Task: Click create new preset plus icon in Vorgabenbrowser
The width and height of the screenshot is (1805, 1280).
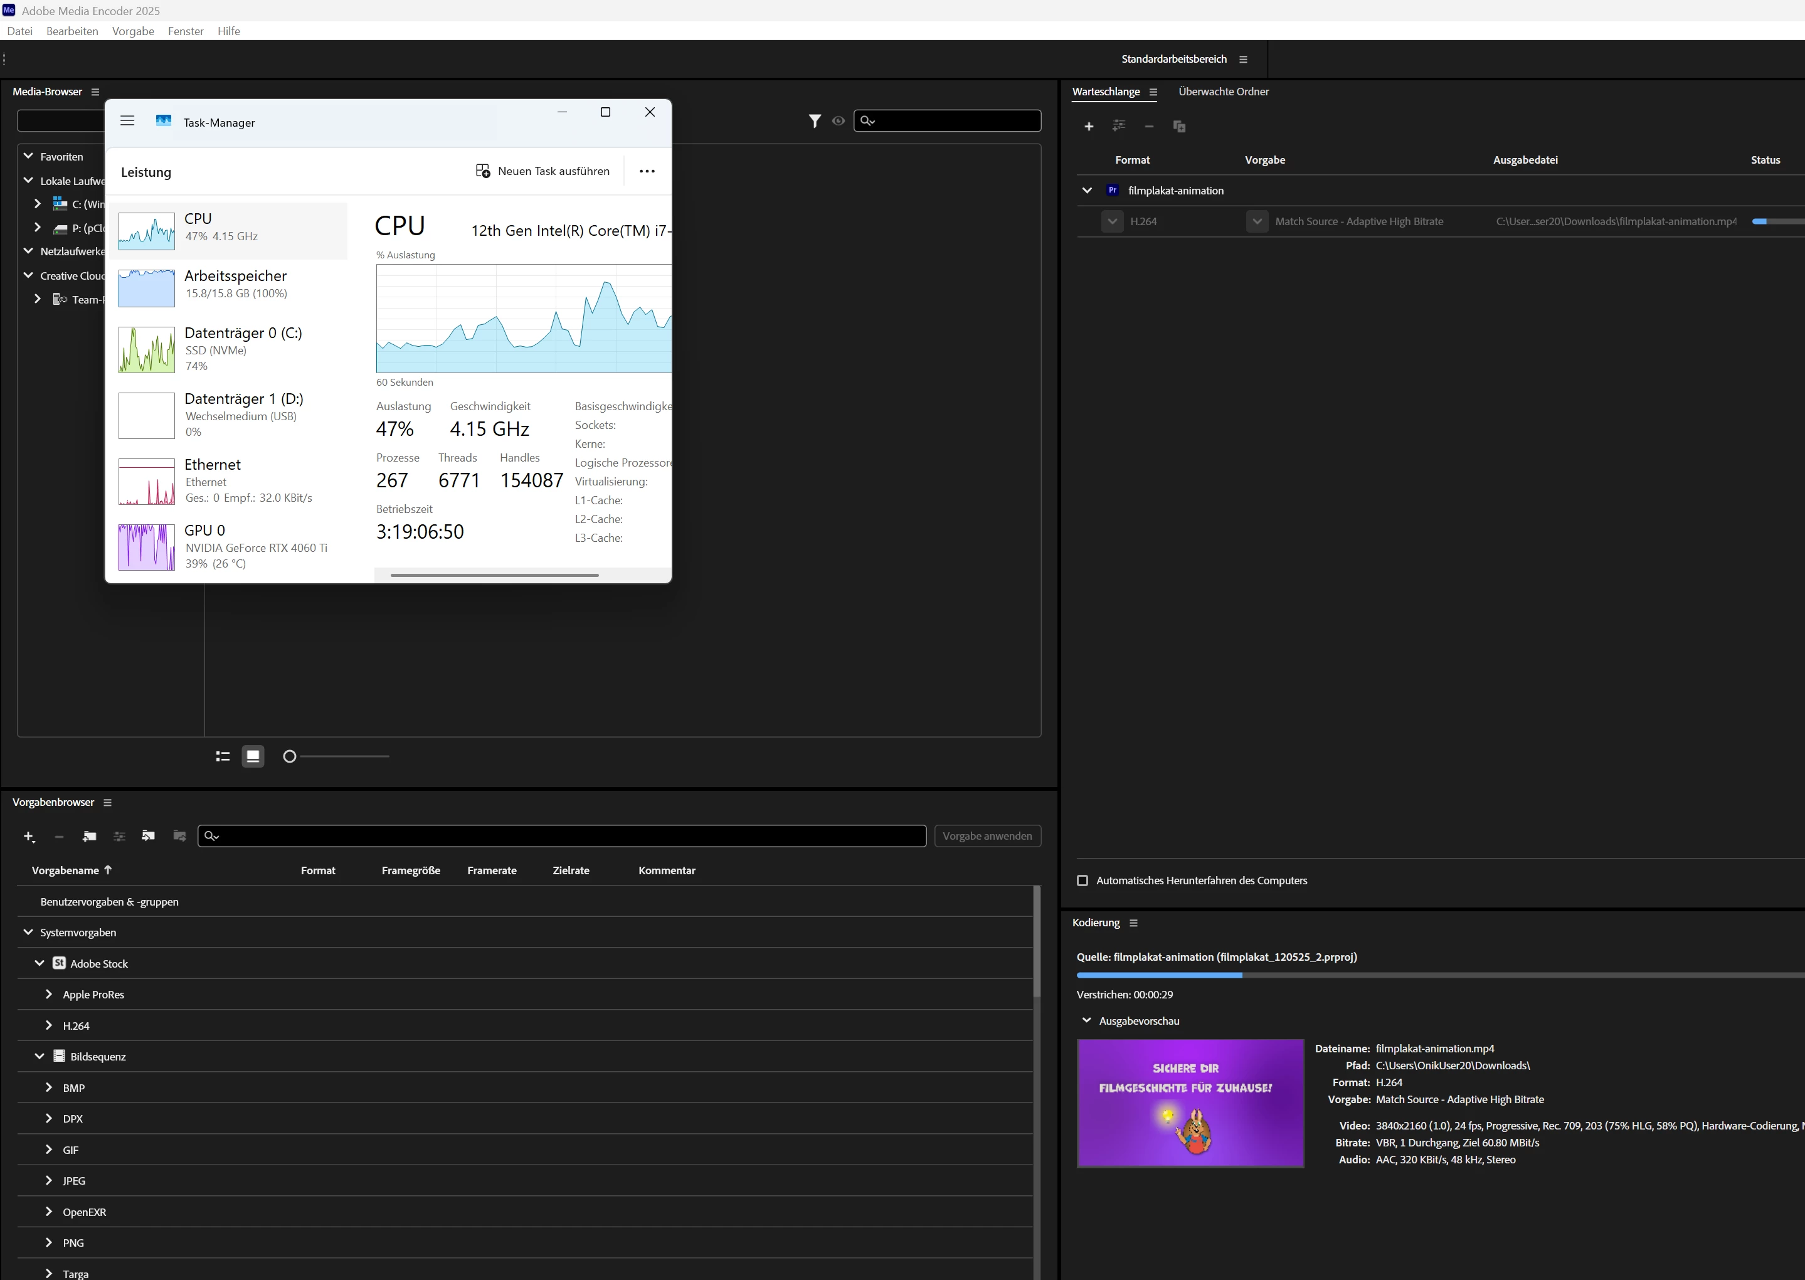Action: tap(28, 836)
